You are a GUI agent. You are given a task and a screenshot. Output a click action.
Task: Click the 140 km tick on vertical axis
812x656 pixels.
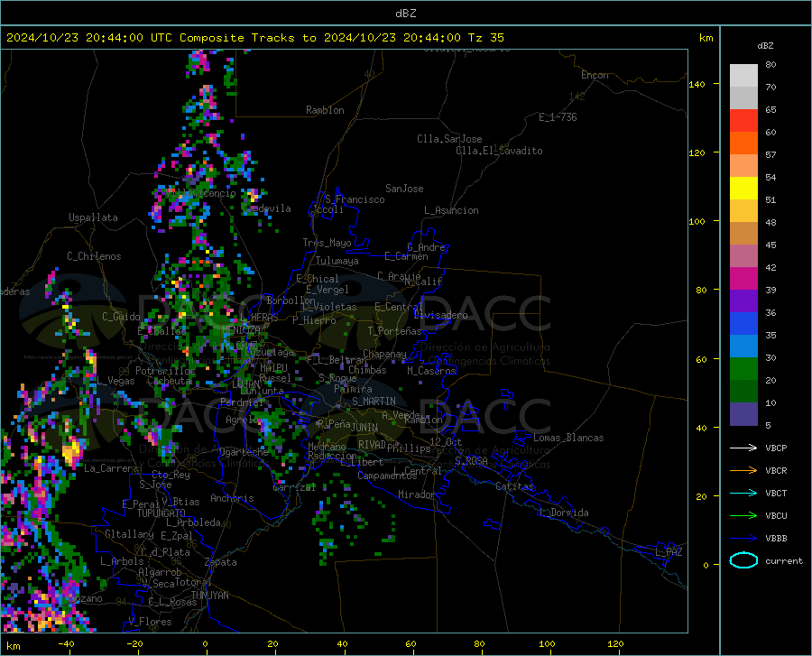(697, 84)
